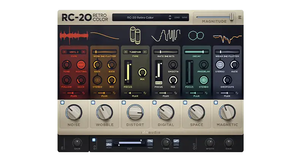Viewport: 301px width, 162px height.
Task: Click the Noise Flux waveform shape icon
Action: 84,93
